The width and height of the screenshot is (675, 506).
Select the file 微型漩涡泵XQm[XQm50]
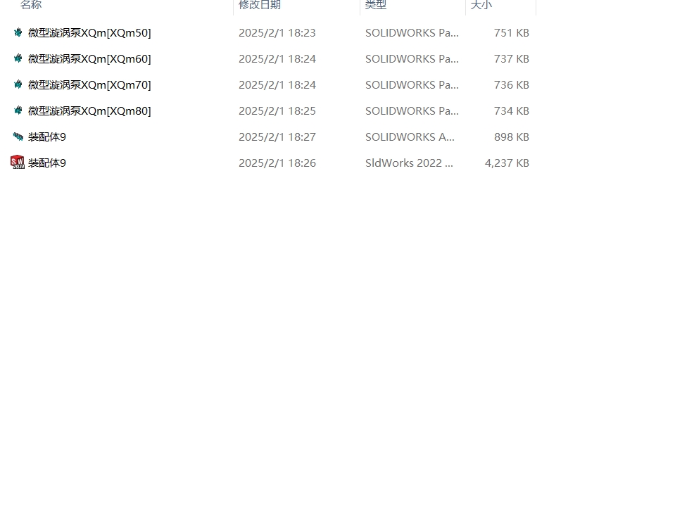point(89,32)
